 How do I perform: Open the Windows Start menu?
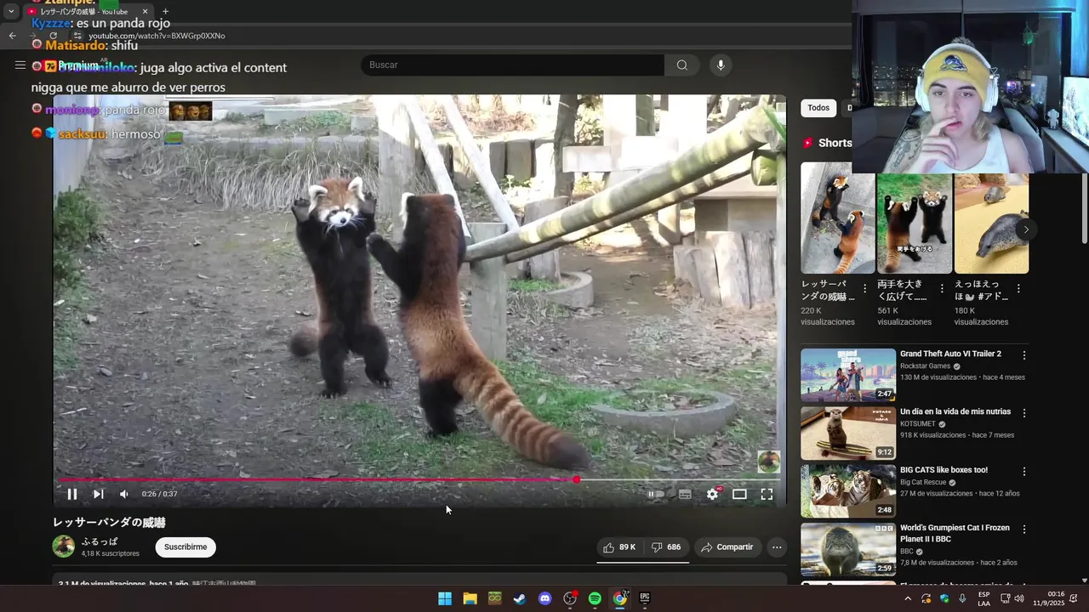pos(445,598)
